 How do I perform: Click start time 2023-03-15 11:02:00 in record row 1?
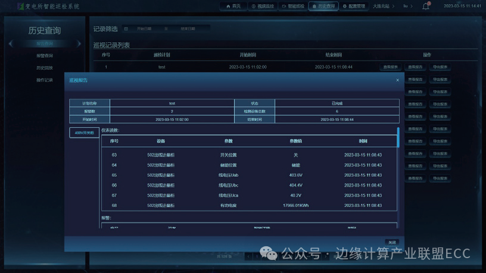click(248, 67)
